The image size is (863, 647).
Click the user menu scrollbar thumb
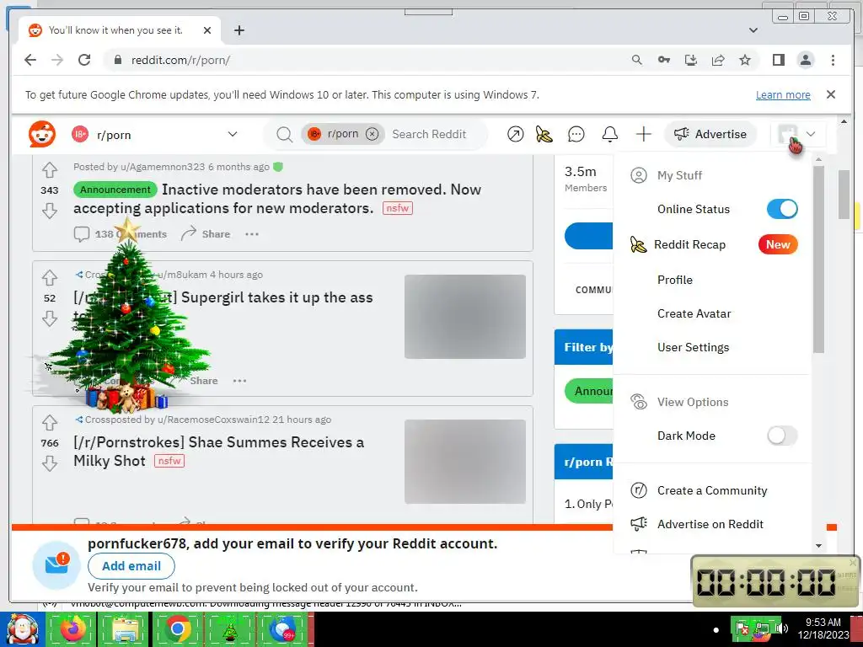pos(818,259)
